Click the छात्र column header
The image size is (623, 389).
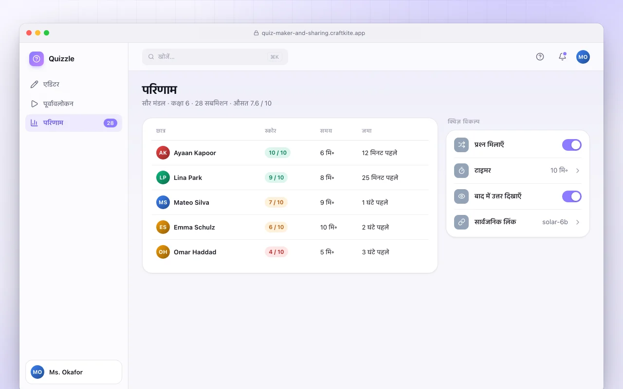coord(161,131)
